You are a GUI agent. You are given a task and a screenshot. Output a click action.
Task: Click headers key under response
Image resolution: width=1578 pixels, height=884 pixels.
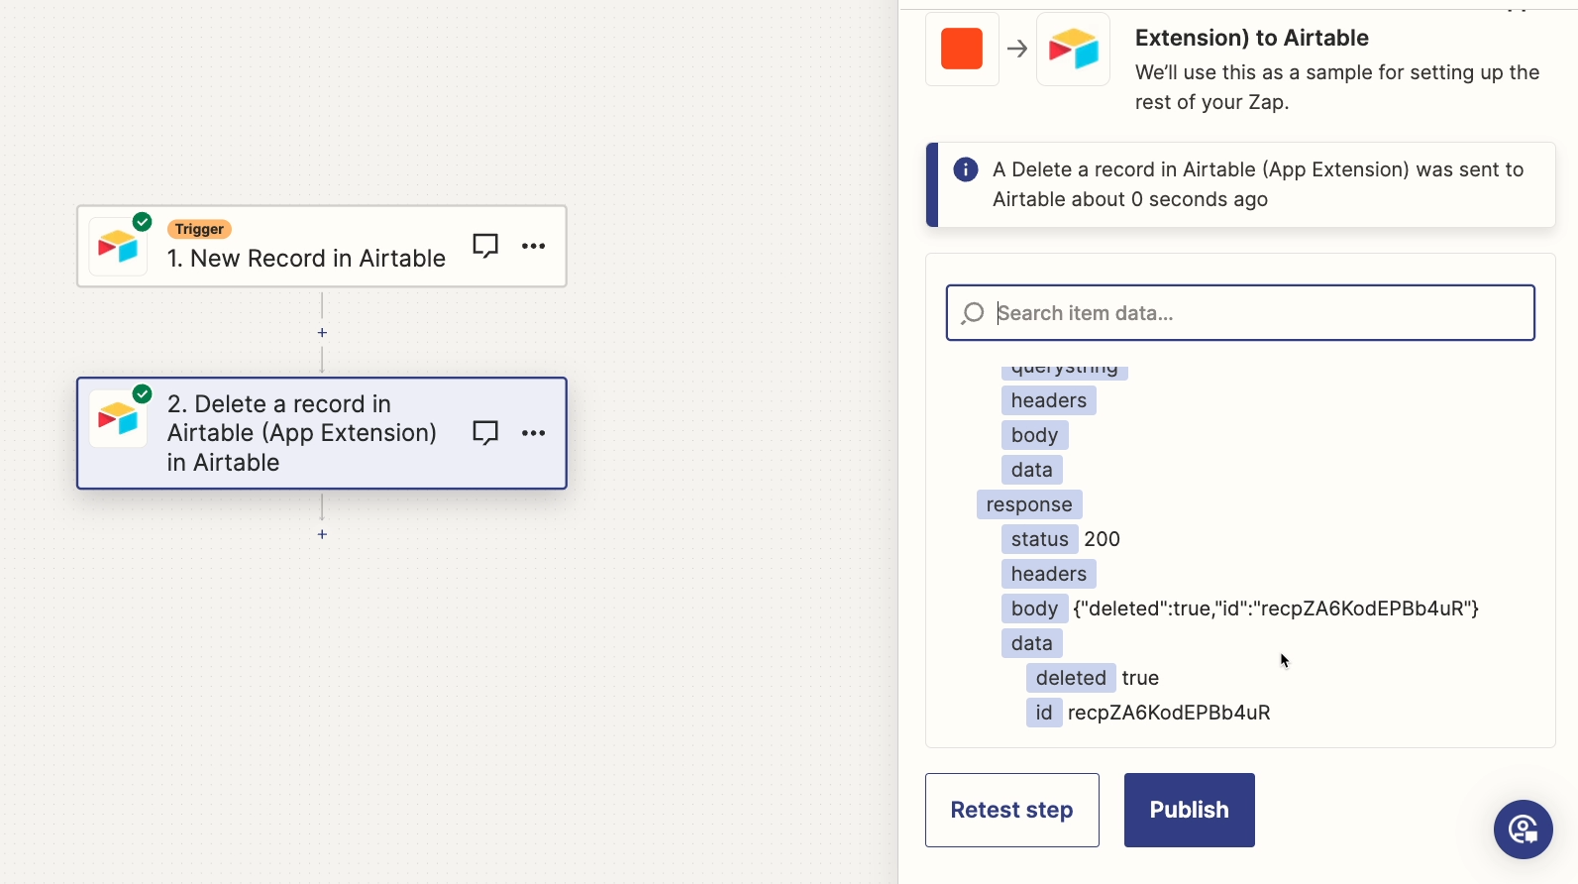[1049, 574]
